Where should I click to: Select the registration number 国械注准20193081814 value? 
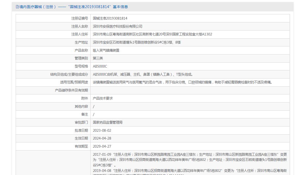(x=110, y=18)
